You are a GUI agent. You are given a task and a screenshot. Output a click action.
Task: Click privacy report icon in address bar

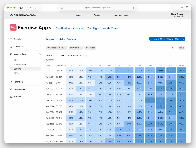62,8
